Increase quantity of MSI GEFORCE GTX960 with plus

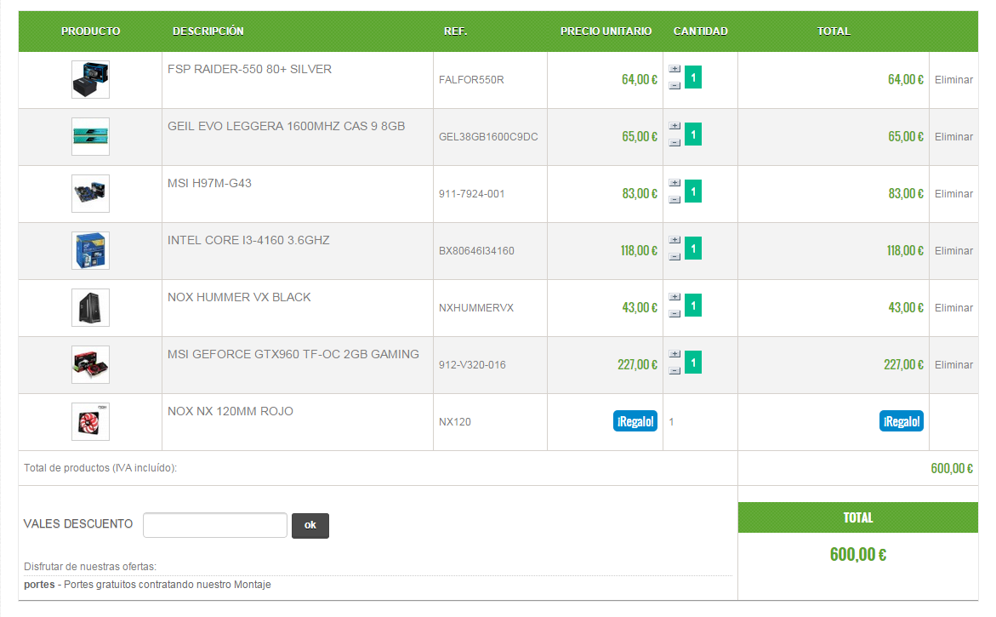(674, 354)
